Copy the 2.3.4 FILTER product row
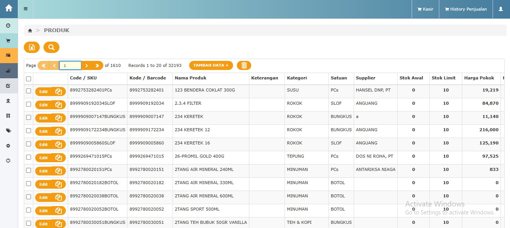 pyautogui.click(x=59, y=105)
